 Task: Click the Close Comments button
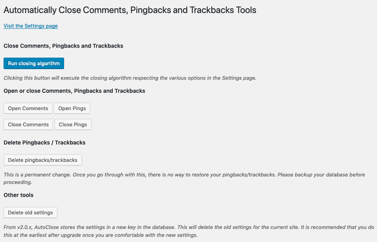(28, 125)
